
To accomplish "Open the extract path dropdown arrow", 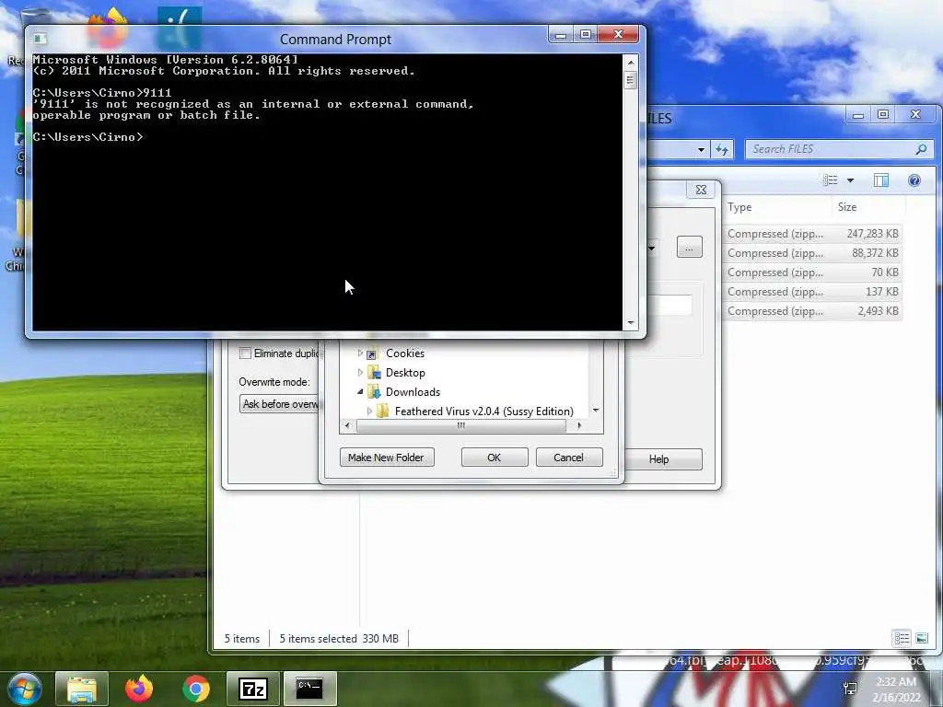I will point(651,247).
